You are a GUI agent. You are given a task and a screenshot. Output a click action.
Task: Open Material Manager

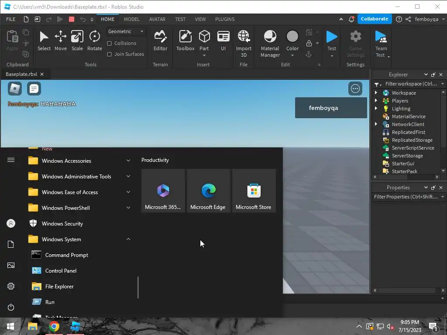click(270, 44)
